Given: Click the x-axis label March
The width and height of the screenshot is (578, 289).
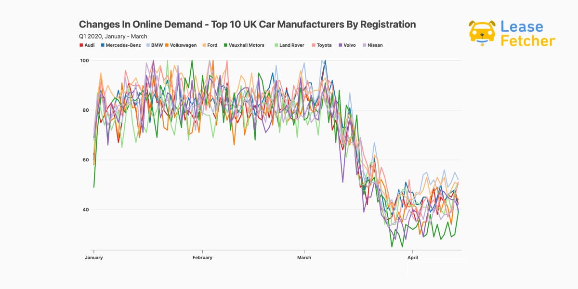Looking at the screenshot, I should click(304, 257).
